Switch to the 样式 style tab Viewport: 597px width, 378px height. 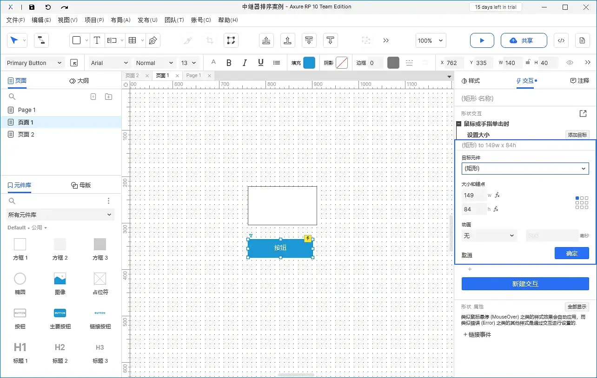tap(471, 80)
